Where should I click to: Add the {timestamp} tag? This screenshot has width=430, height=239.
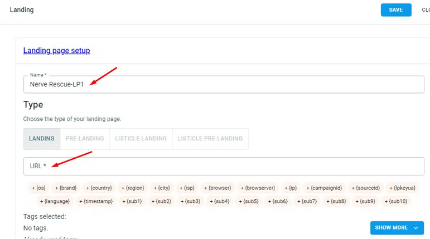(x=96, y=202)
